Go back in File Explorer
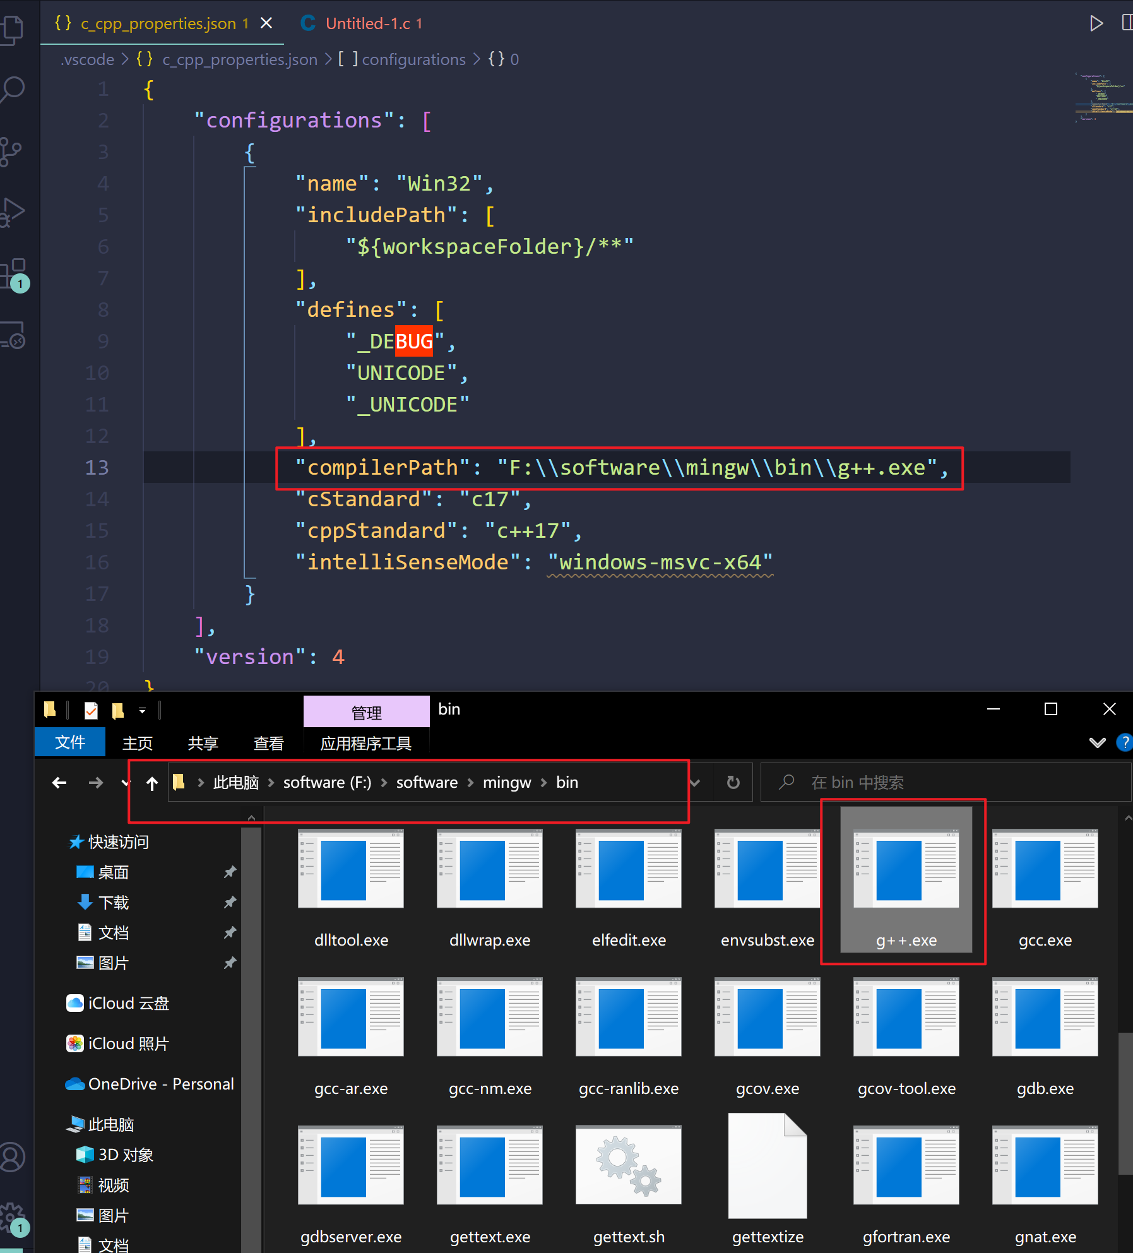 coord(59,783)
